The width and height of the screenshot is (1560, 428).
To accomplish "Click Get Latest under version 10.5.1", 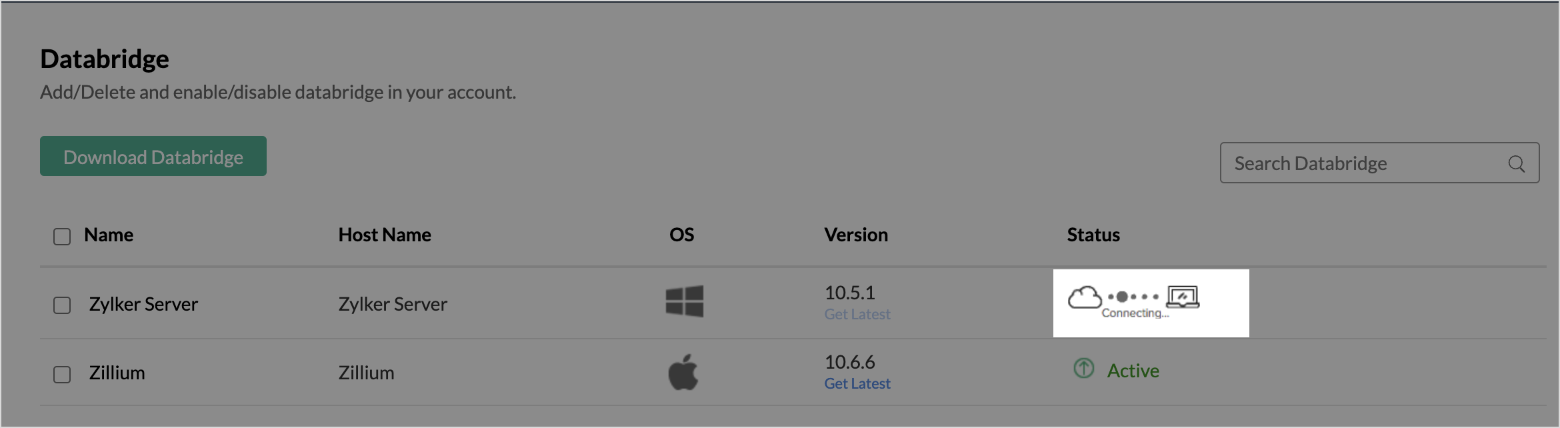I will click(x=857, y=315).
